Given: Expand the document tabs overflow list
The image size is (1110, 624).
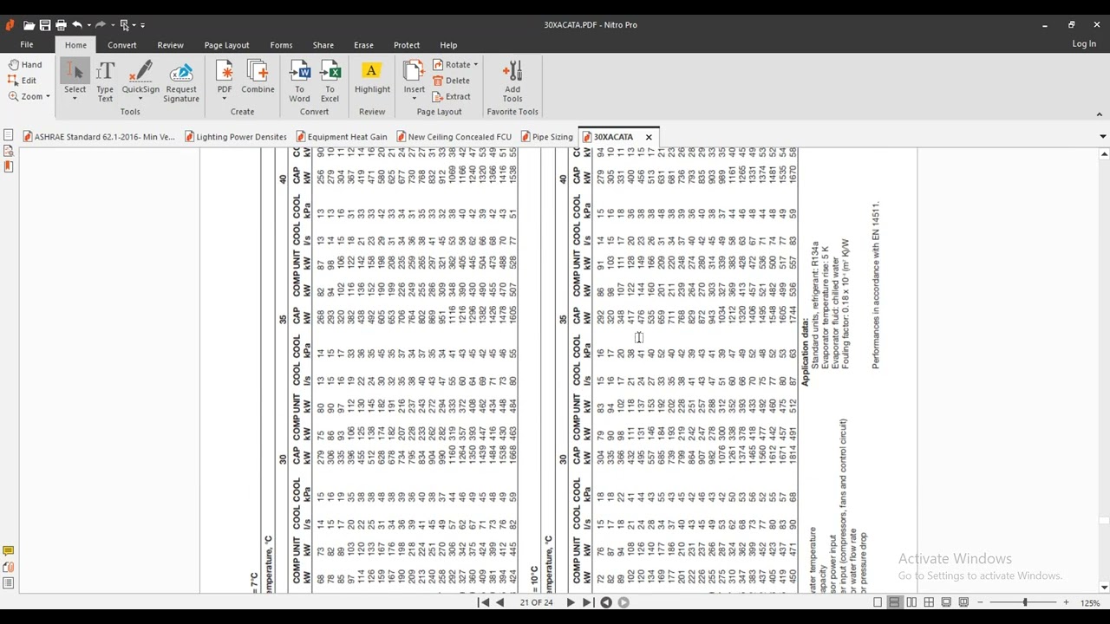Looking at the screenshot, I should point(1103,137).
